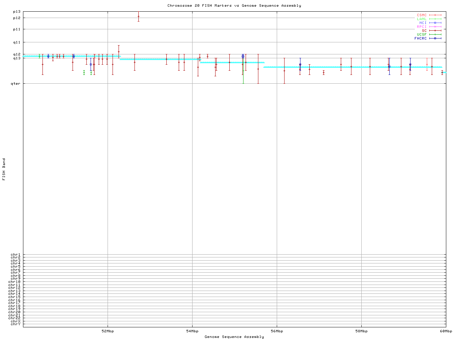Click the q11 band label
This screenshot has height=339, width=453.
point(17,42)
